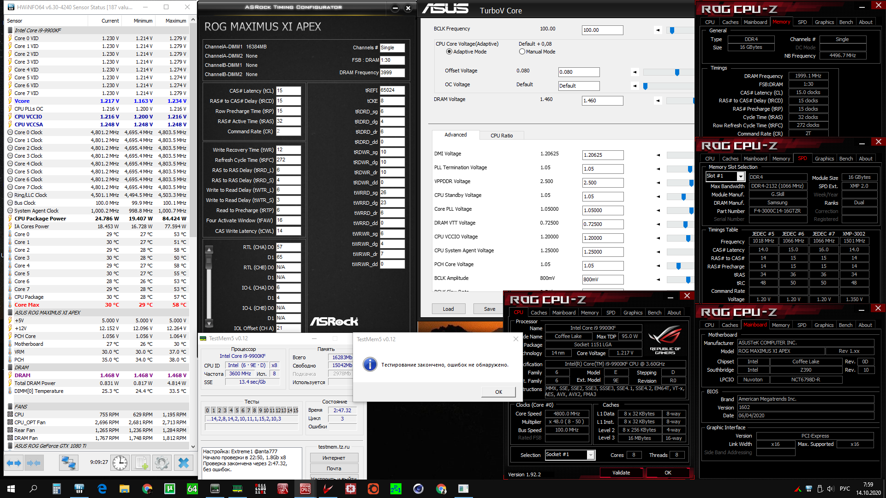Toggle test number 5 in TestMem5 list
The image size is (886, 498).
tap(237, 410)
